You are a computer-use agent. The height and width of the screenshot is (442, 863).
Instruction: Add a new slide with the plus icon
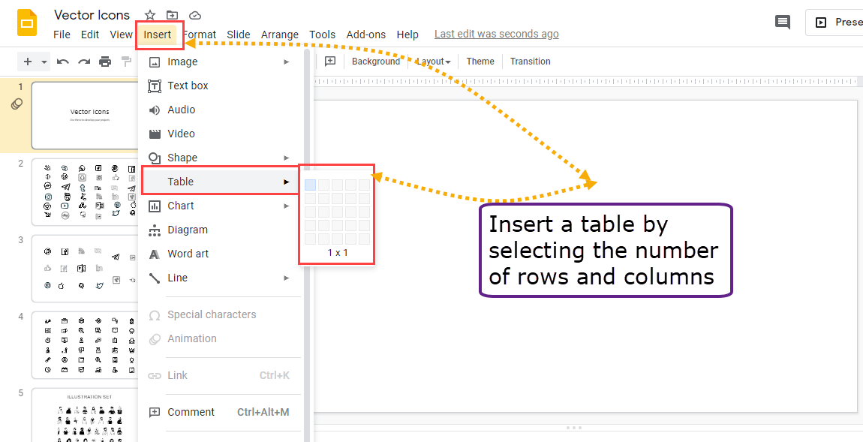pos(27,62)
